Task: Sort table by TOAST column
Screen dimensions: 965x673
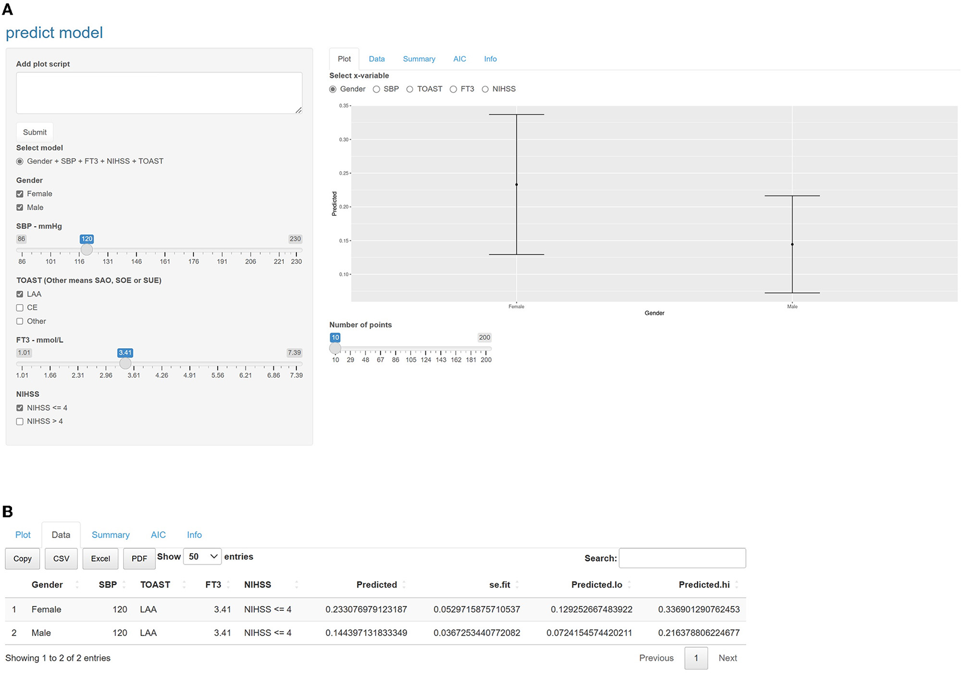Action: [155, 585]
